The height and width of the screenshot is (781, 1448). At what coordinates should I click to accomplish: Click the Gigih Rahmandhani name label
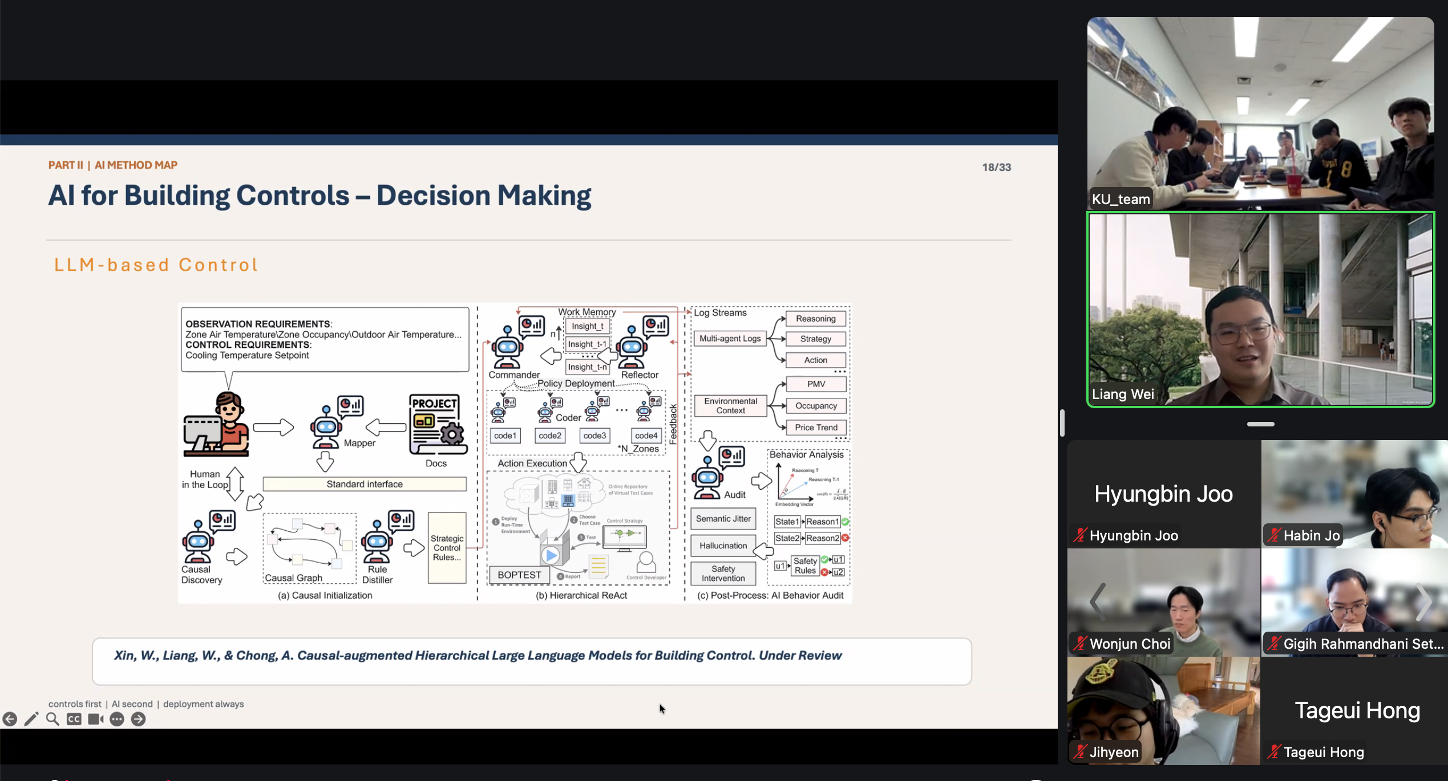(x=1362, y=644)
